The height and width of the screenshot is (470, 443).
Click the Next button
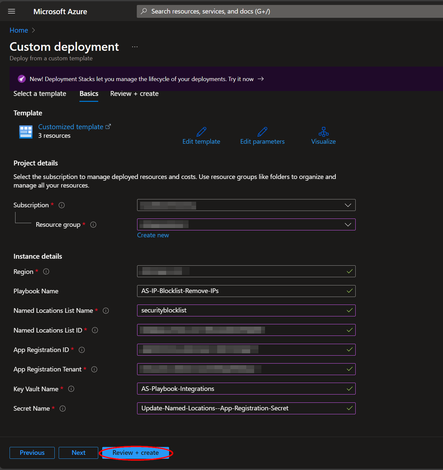[78, 453]
